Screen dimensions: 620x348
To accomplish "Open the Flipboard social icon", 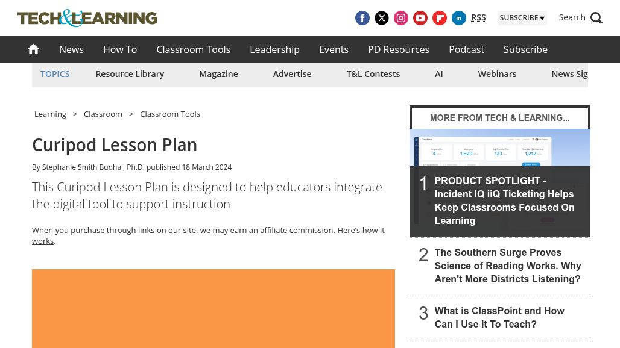I will click(440, 18).
